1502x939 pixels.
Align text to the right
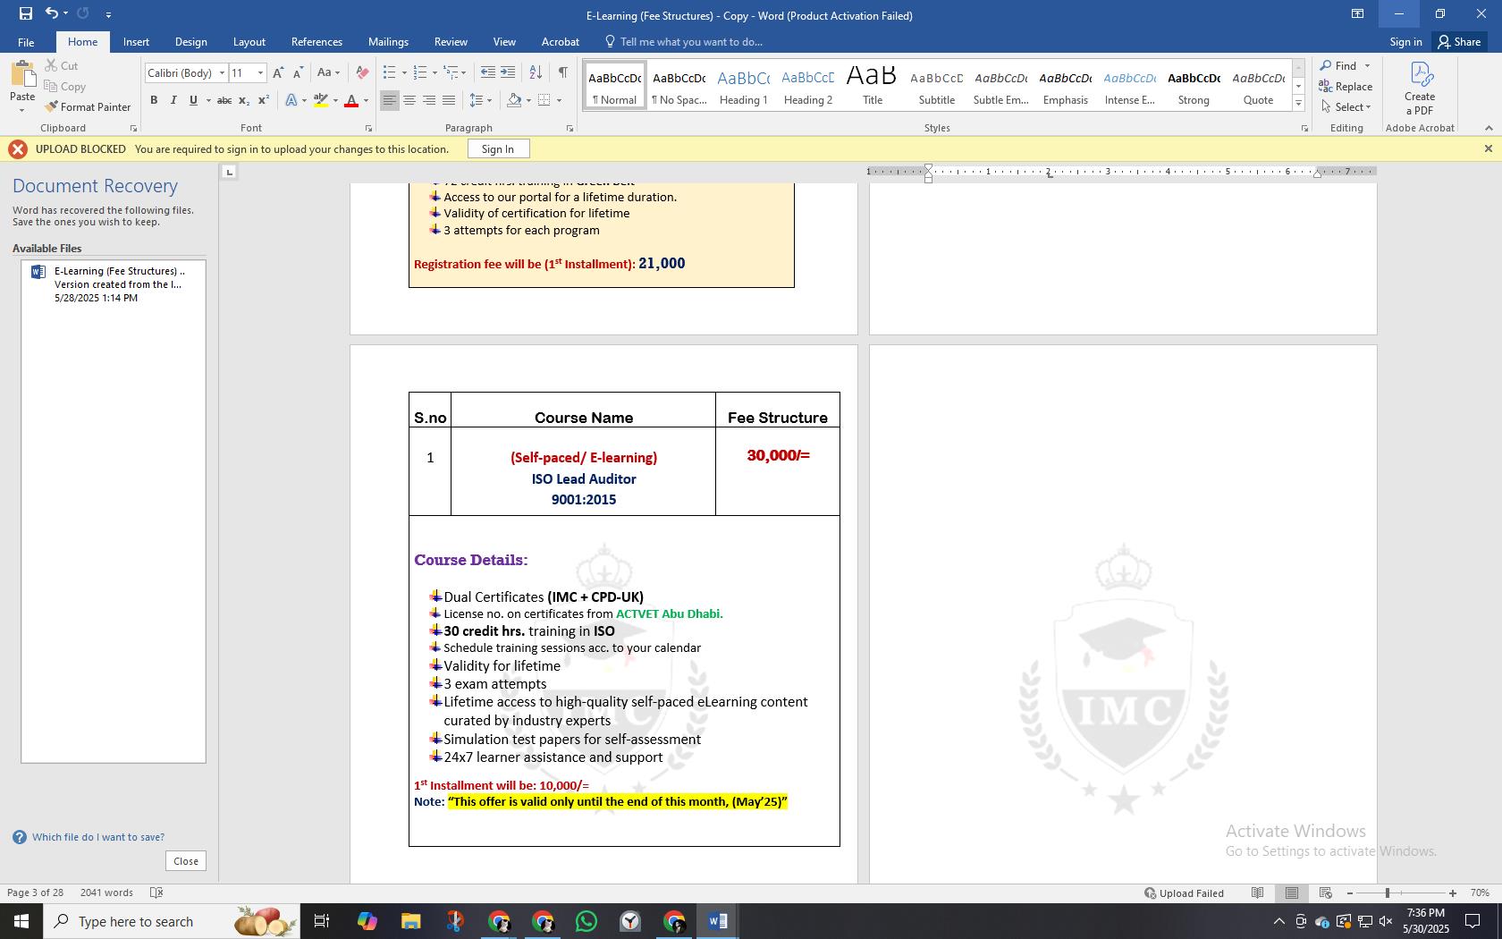tap(429, 100)
